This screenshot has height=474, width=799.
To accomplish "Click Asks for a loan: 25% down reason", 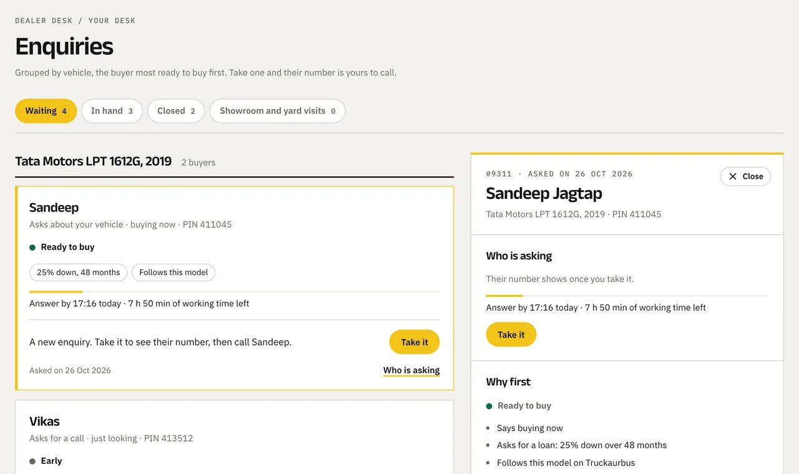I will tap(582, 445).
